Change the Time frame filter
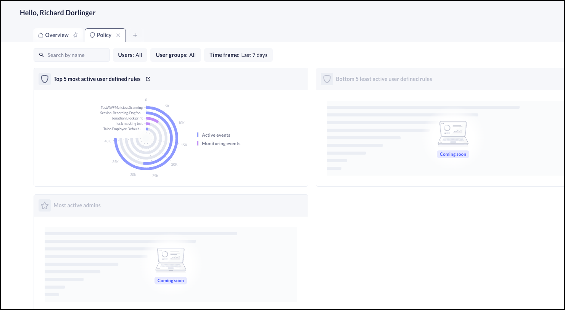The height and width of the screenshot is (310, 565). [238, 55]
